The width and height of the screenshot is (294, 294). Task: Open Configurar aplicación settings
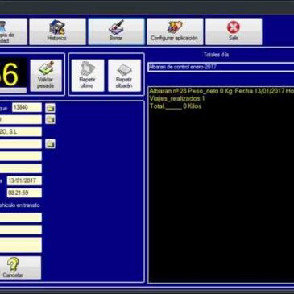click(x=175, y=31)
